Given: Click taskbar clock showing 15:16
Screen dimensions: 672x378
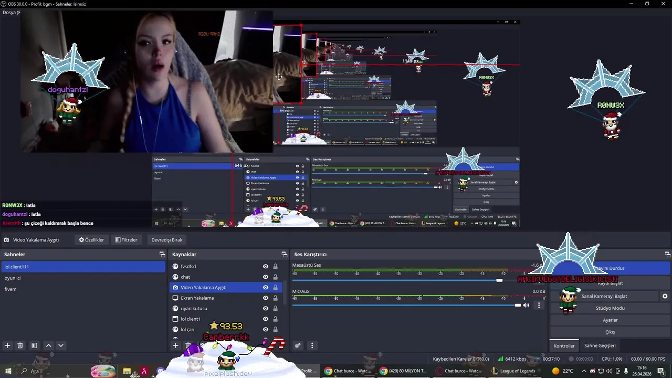Looking at the screenshot, I should point(642,371).
